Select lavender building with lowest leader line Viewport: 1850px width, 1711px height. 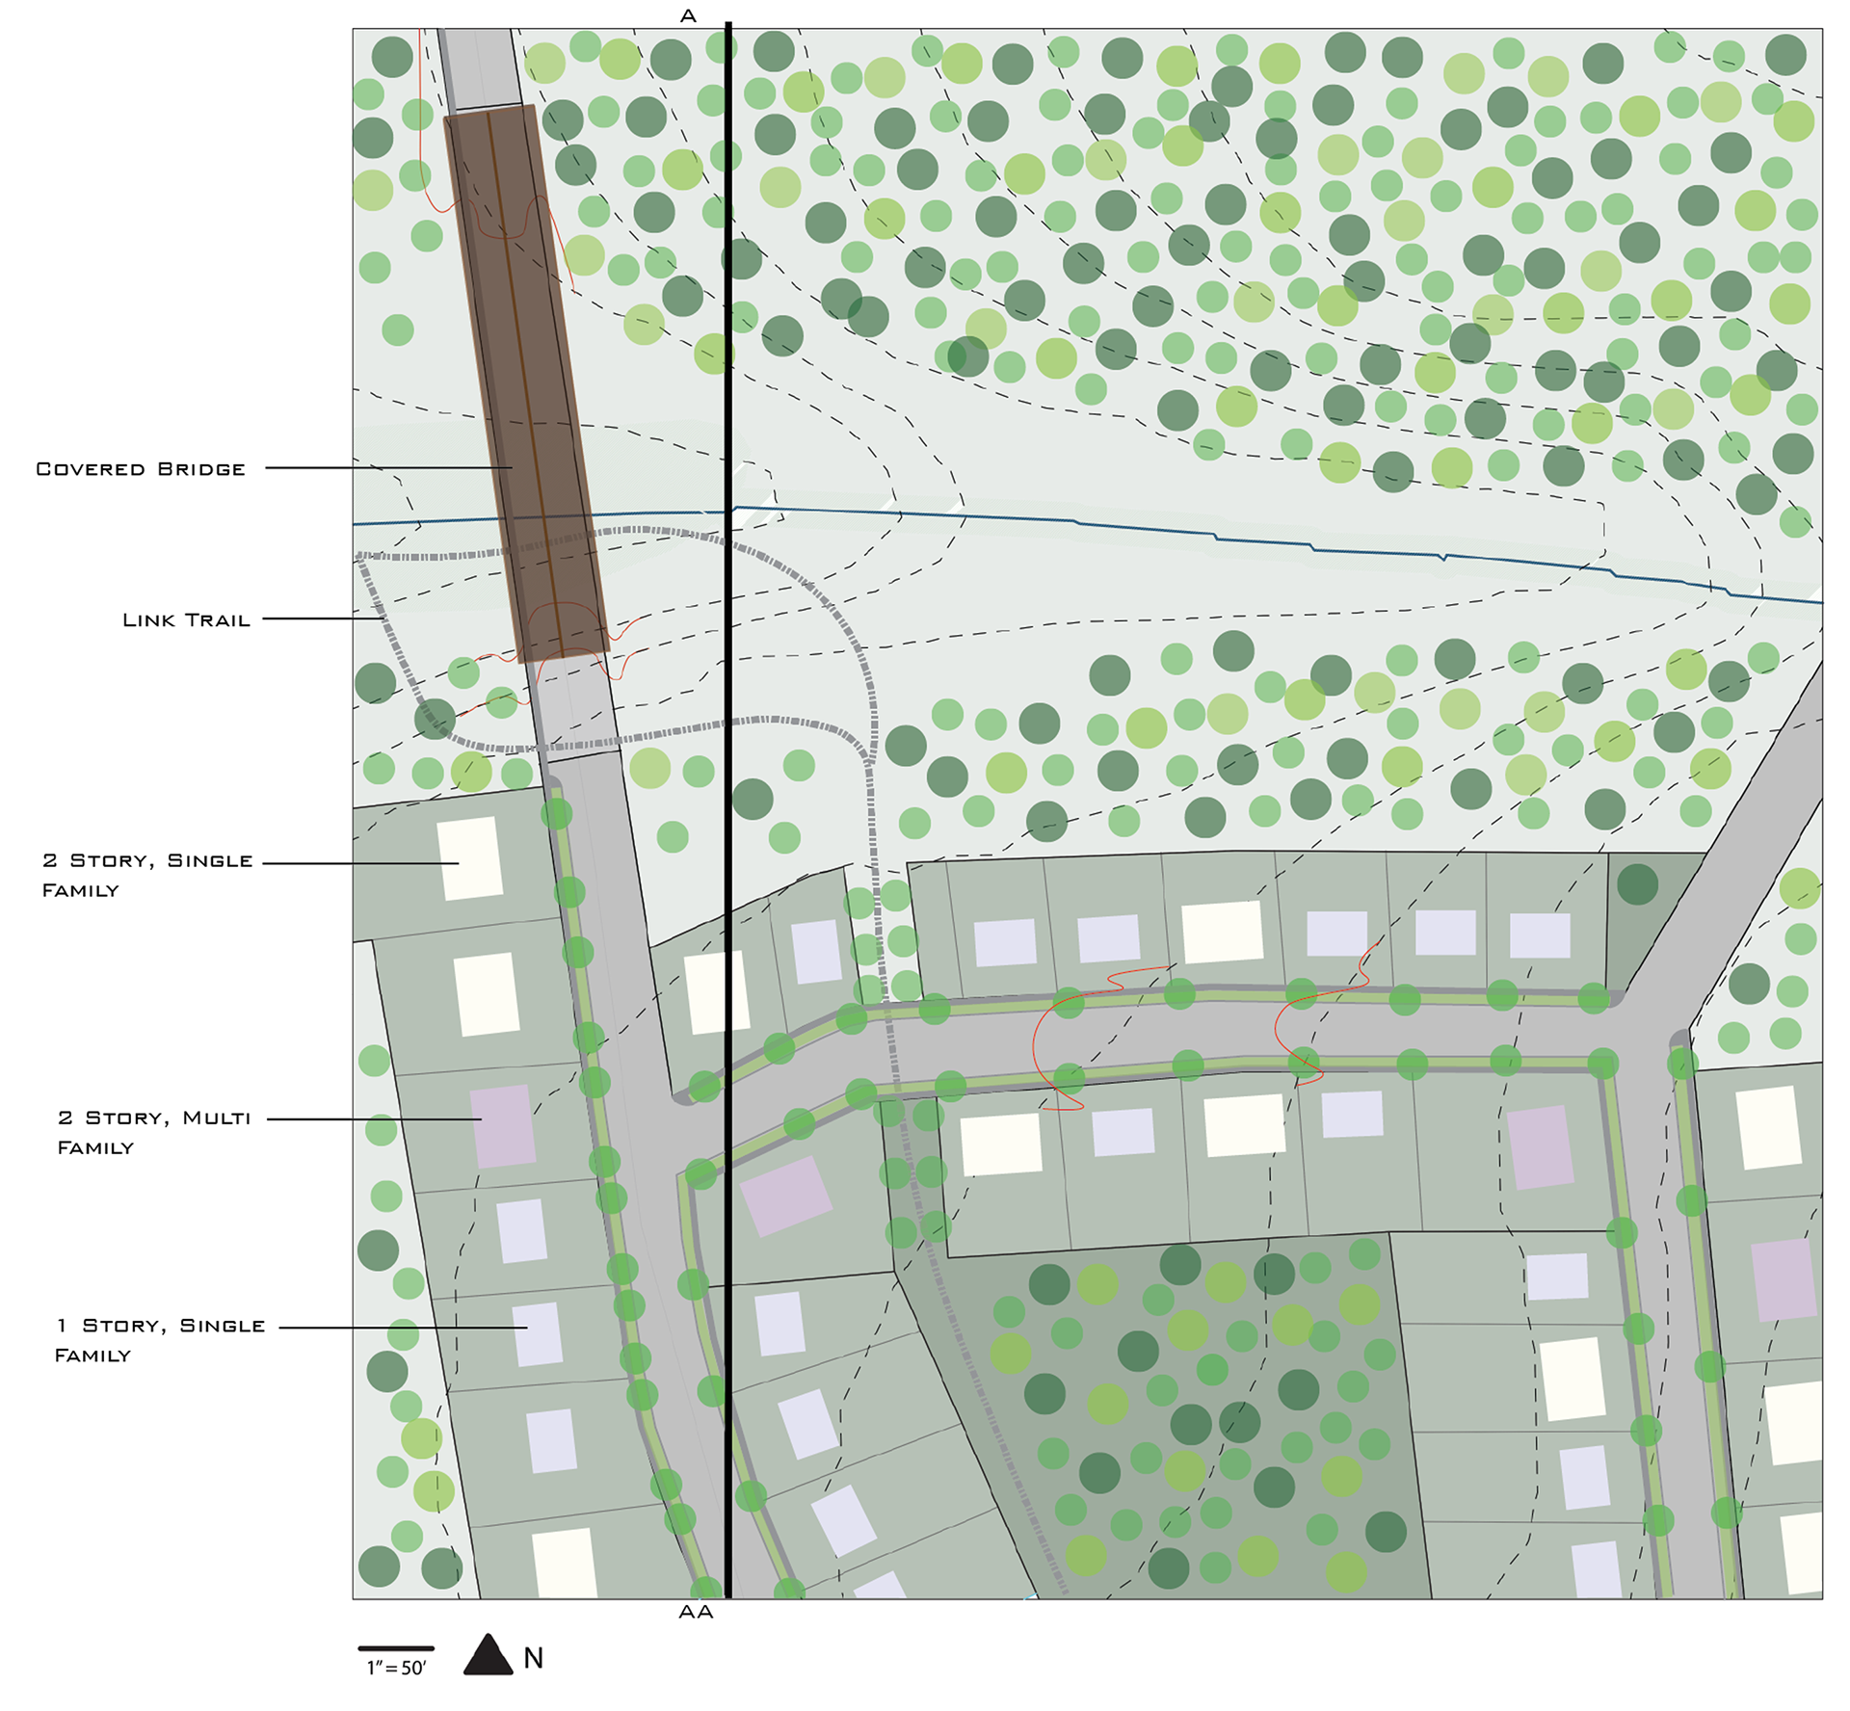click(x=537, y=1334)
